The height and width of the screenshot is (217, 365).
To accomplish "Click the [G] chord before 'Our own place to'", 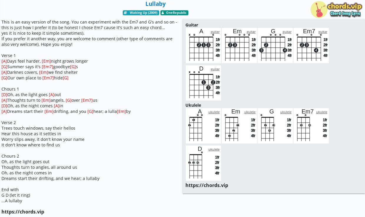I will coord(4,78).
